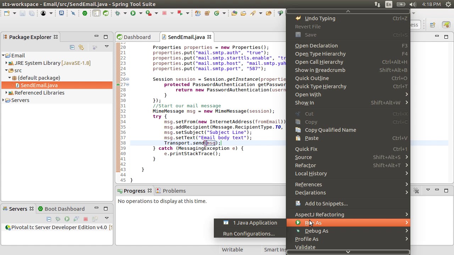454x255 pixels.
Task: Expand the Referenced Libraries tree node
Action: [6, 93]
